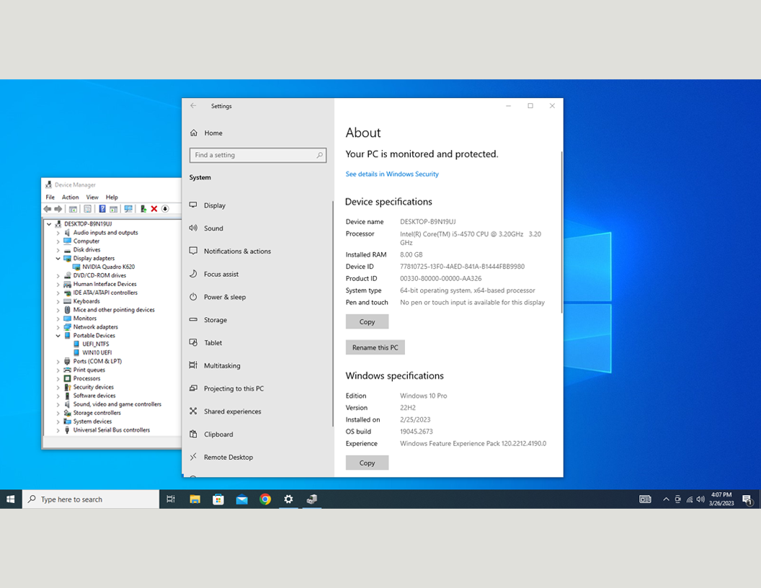Screen dimensions: 761x588
Task: Expand the Disk drives node
Action: pos(58,250)
